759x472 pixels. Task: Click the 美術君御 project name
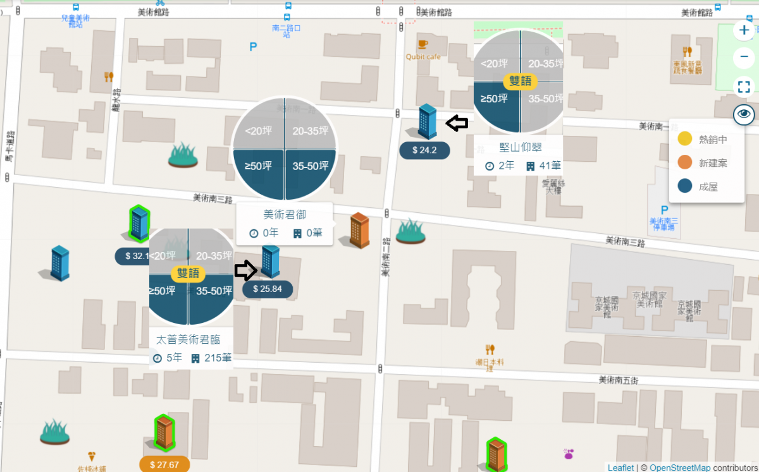click(x=285, y=214)
